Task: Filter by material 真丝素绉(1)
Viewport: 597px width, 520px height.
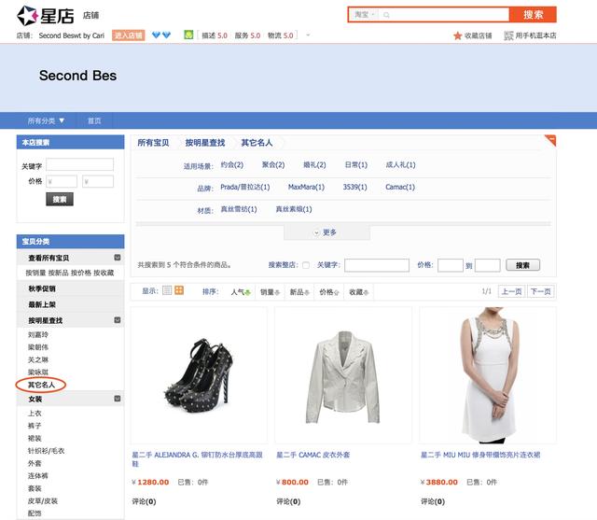Action: pos(294,209)
